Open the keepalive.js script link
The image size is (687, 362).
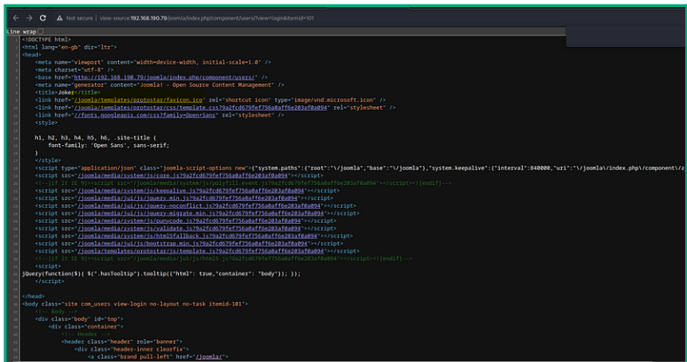coord(191,191)
